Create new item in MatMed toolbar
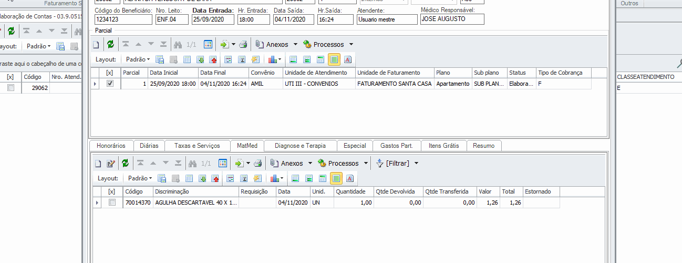This screenshot has width=682, height=263. (98, 164)
